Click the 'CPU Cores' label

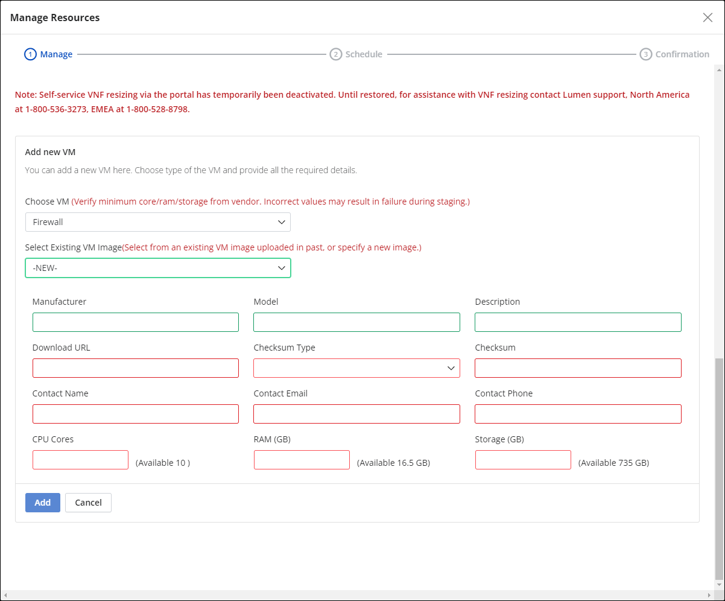point(53,439)
